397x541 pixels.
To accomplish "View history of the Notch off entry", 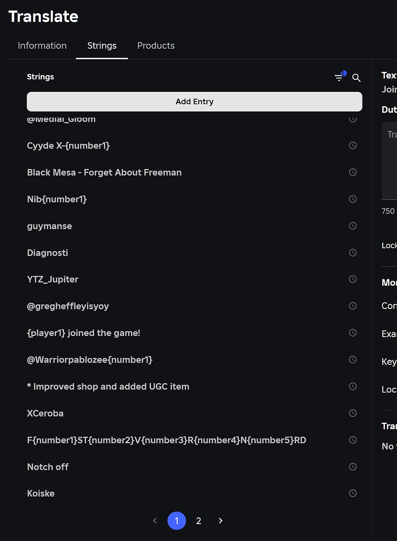I will [x=353, y=467].
